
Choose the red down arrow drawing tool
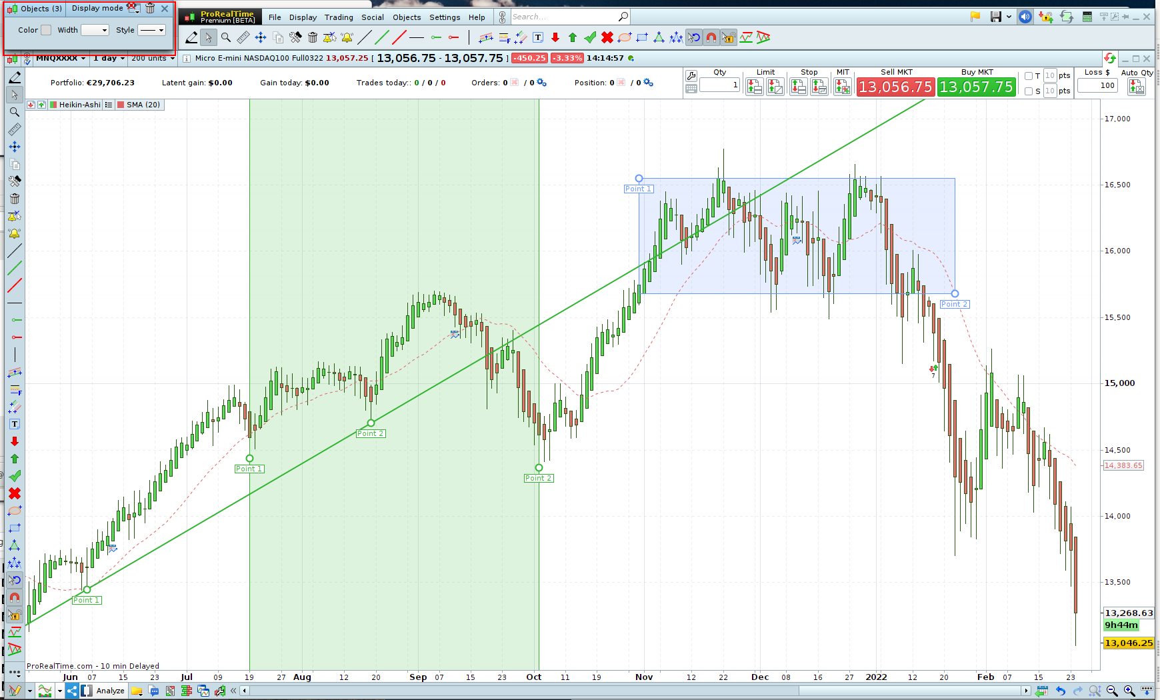555,37
